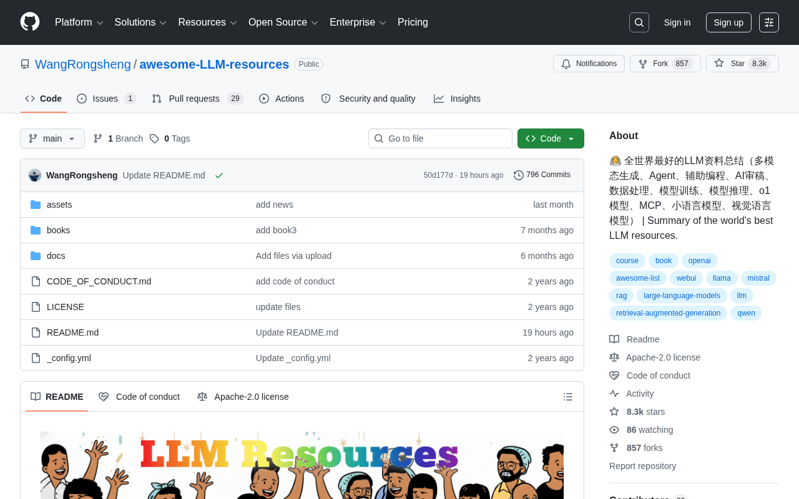This screenshot has width=799, height=499.
Task: Open the 'Add files via upload' commit message
Action: click(x=293, y=256)
